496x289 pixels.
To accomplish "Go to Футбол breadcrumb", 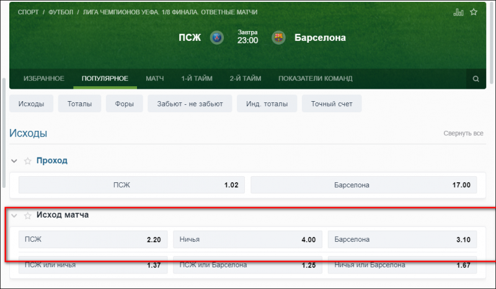I will 61,12.
